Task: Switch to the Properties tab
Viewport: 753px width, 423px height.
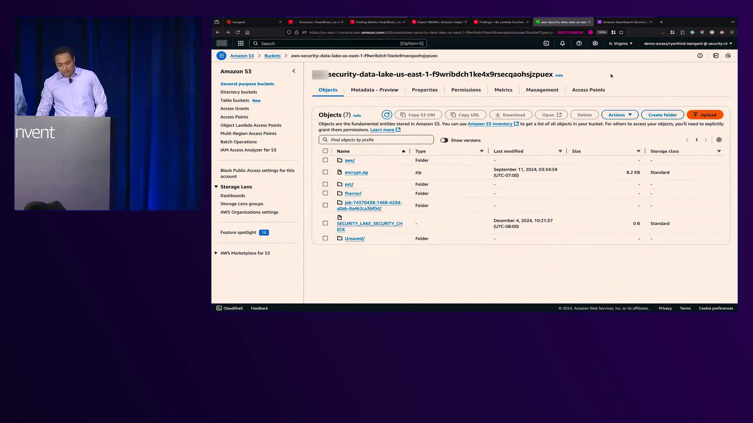Action: tap(425, 90)
